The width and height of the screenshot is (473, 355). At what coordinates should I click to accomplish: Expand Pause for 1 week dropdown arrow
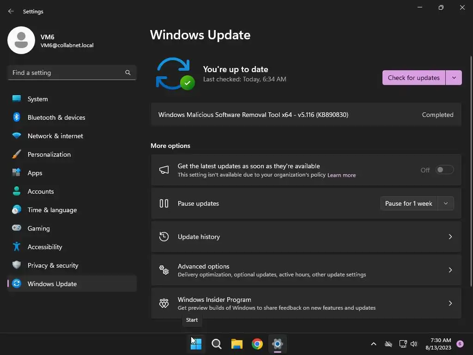(446, 203)
